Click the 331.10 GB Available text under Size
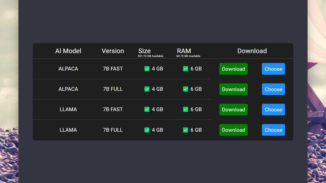The width and height of the screenshot is (326, 183). pos(151,56)
